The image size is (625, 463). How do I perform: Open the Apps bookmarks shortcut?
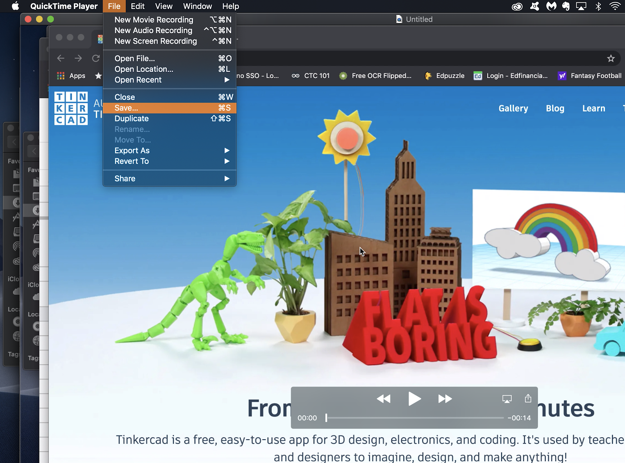click(71, 76)
